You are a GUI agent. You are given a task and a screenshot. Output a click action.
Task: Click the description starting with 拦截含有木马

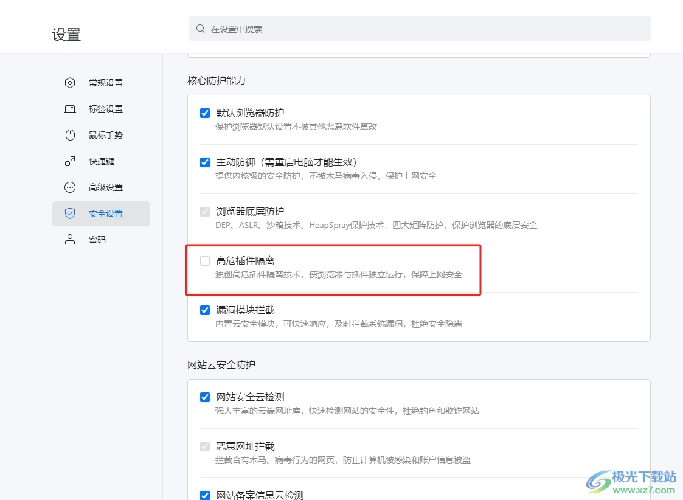tap(343, 460)
